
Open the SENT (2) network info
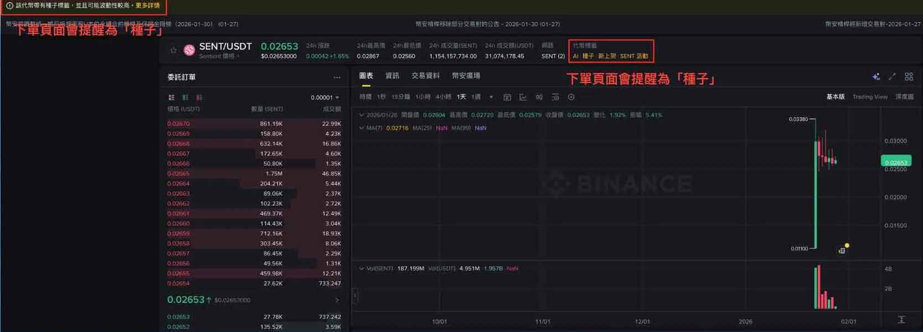point(553,56)
